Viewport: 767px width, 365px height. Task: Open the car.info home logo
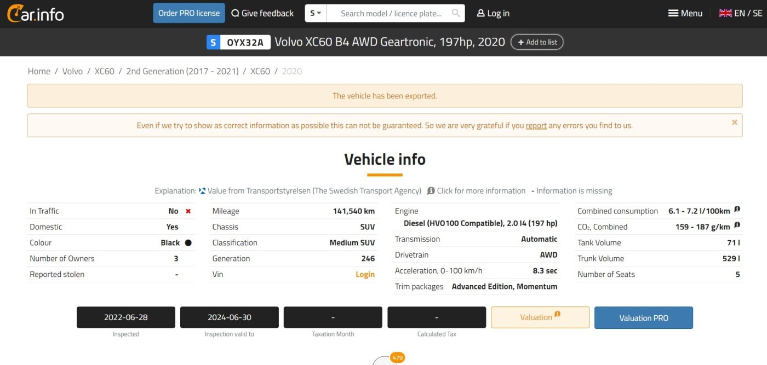(x=36, y=13)
